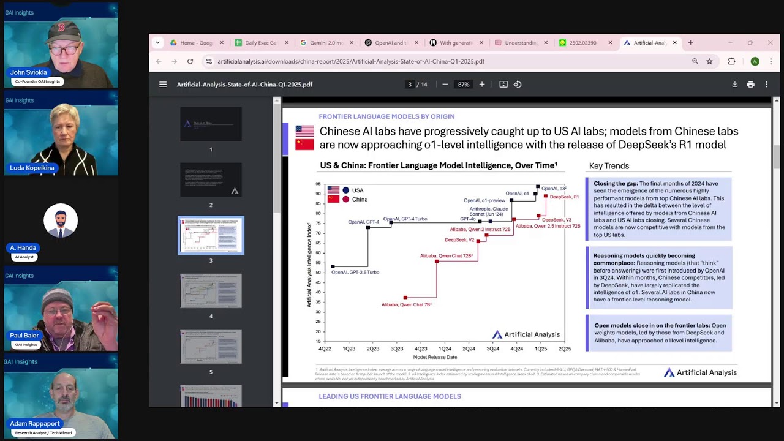The image size is (784, 441).
Task: Switch to the Understanding tab
Action: point(521,43)
